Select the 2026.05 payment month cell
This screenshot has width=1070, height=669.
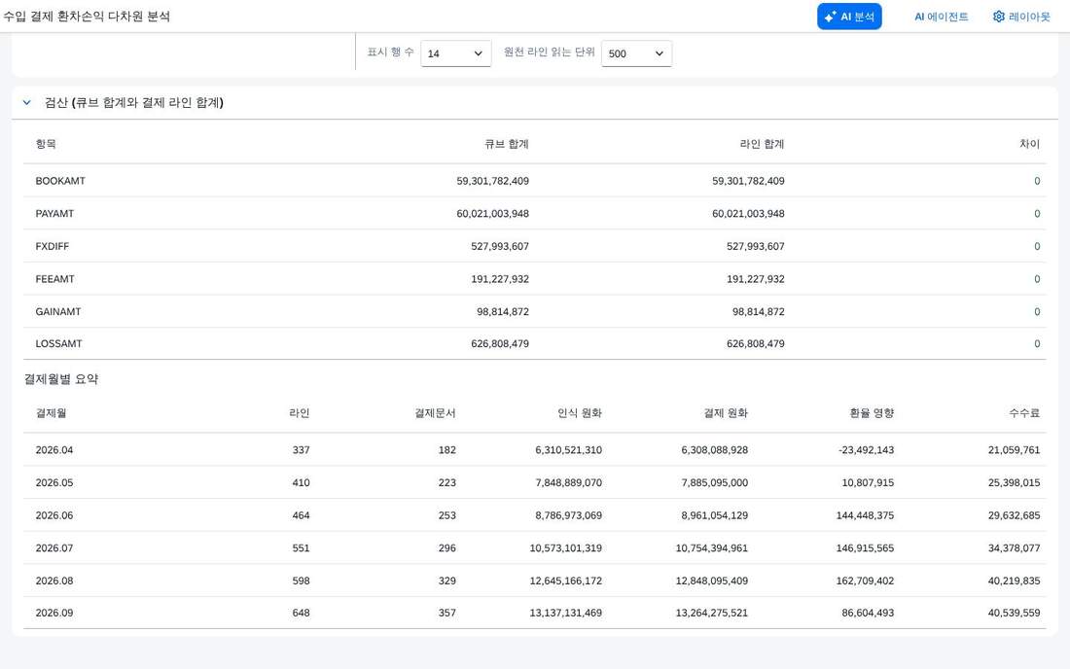point(53,483)
